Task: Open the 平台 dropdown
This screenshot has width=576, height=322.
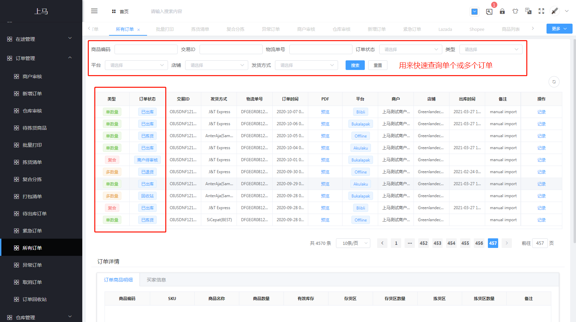Action: point(136,65)
